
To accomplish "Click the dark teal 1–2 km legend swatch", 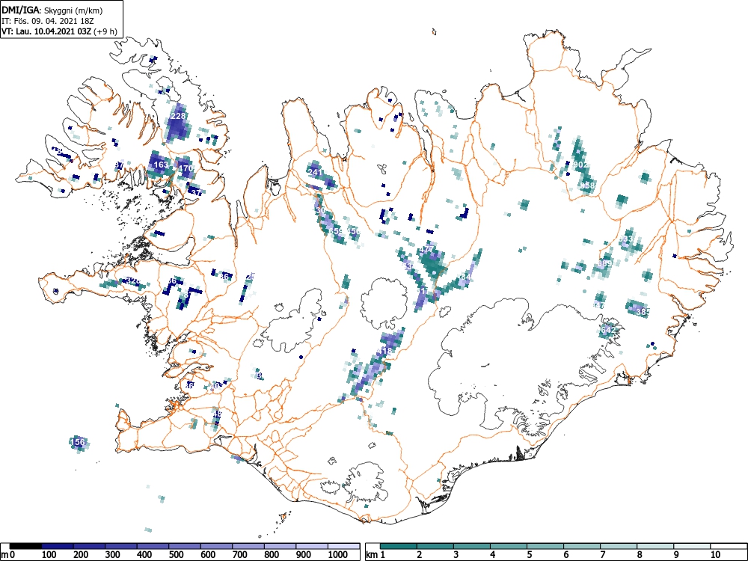I will (x=399, y=546).
